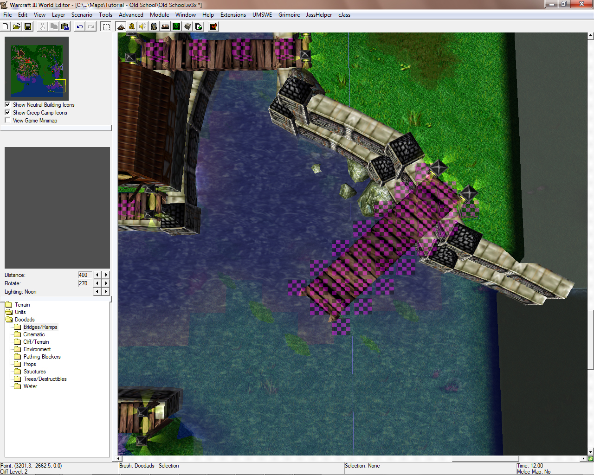Create a new map with the New icon
Screen dimensions: 594x475
click(x=6, y=26)
